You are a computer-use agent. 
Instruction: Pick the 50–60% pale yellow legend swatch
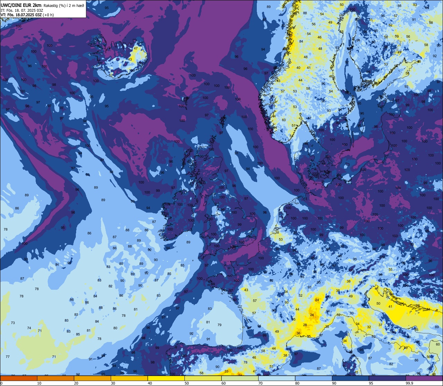click(203, 378)
